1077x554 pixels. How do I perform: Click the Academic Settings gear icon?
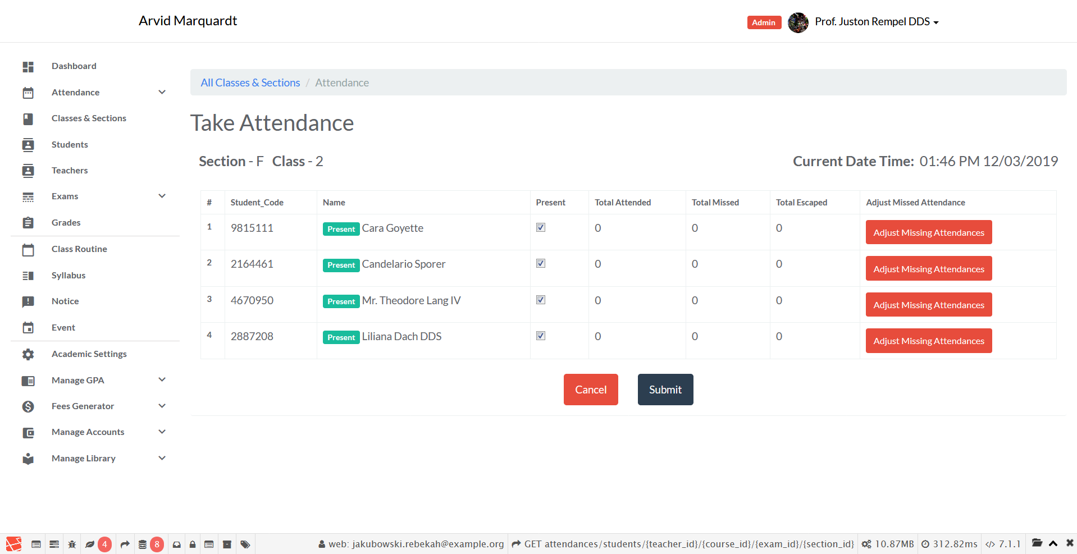click(x=28, y=354)
